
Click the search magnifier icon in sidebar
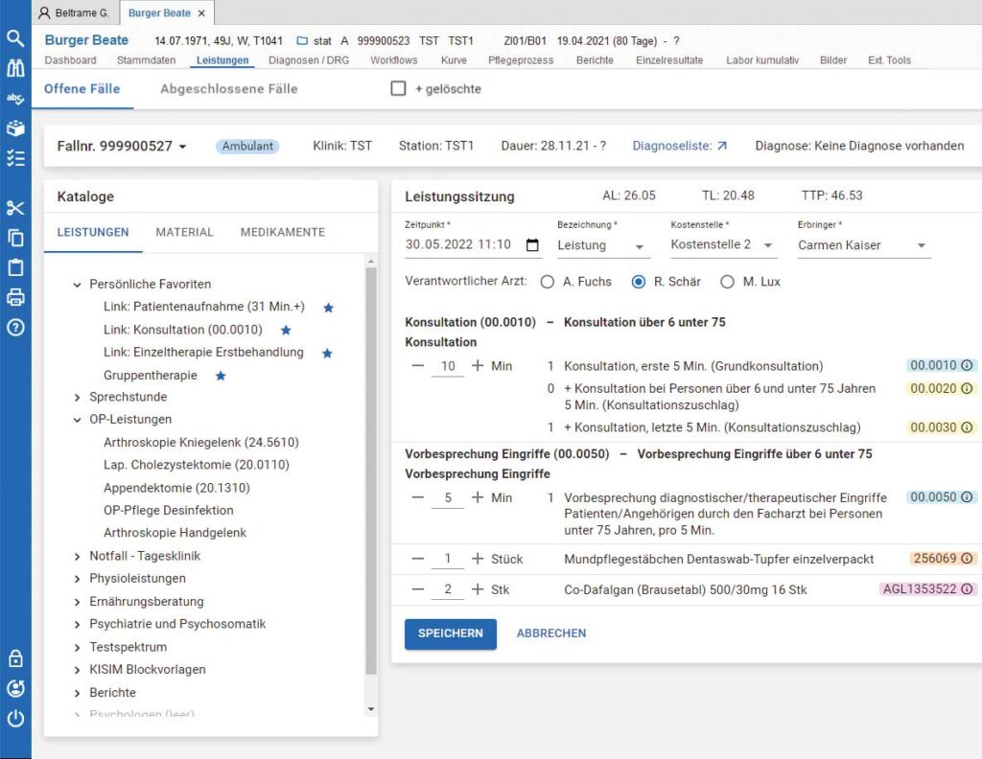point(15,38)
